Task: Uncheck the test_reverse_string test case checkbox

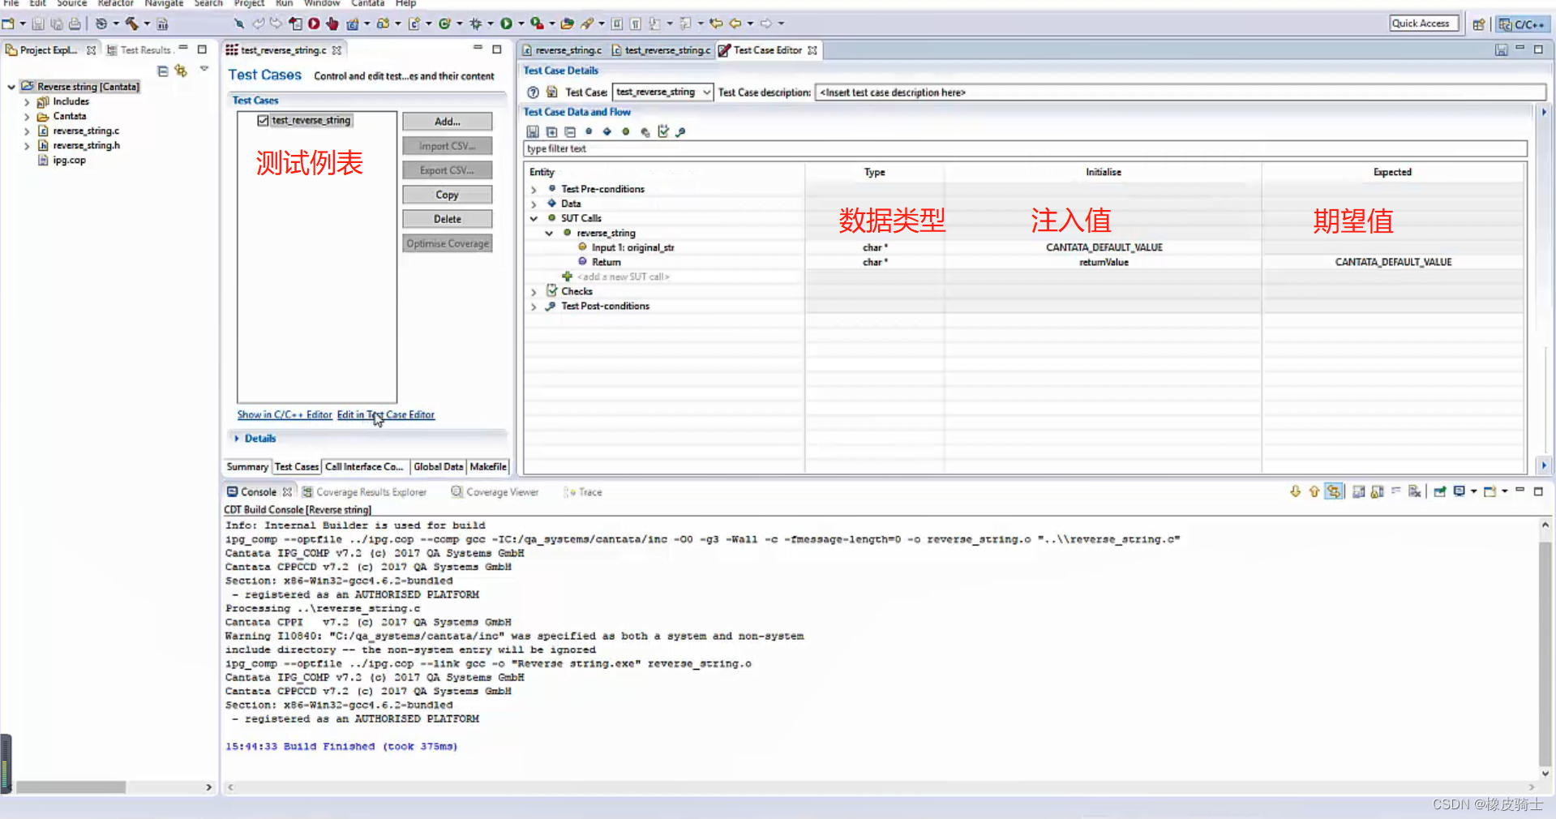Action: pos(263,121)
